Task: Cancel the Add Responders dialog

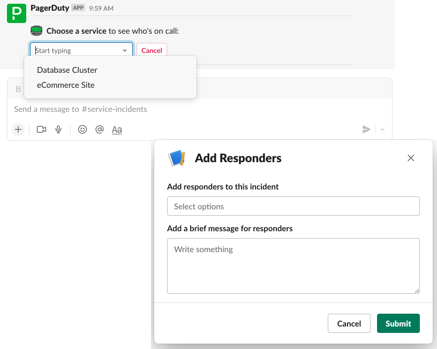Action: click(x=349, y=323)
